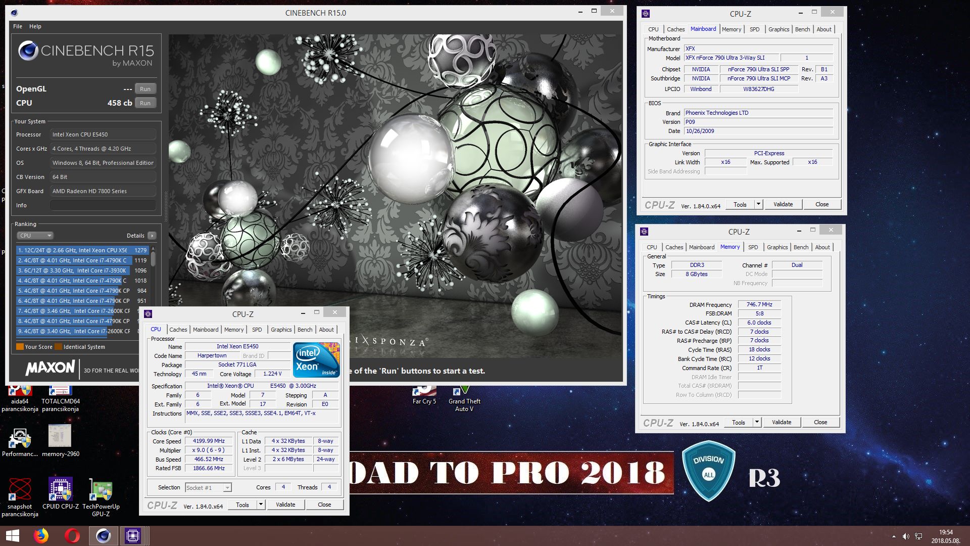Click the CPU tab CPU-Z window title icon

[x=148, y=314]
